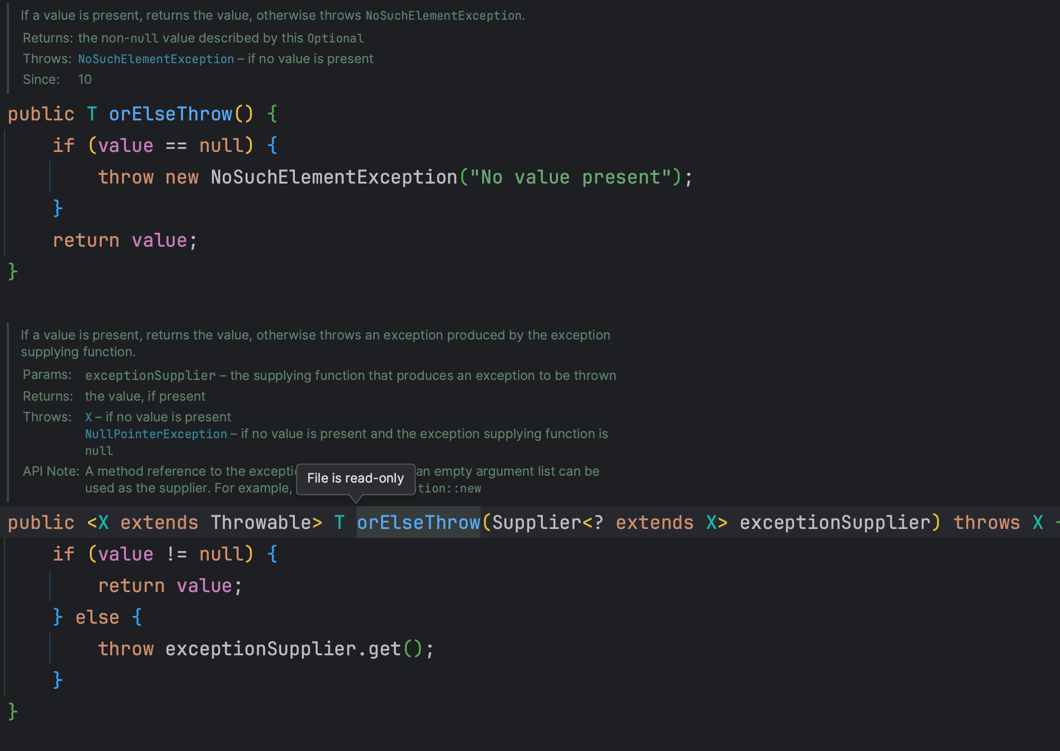Click the "No value present" string literal
Image resolution: width=1060 pixels, height=751 pixels.
click(x=570, y=177)
